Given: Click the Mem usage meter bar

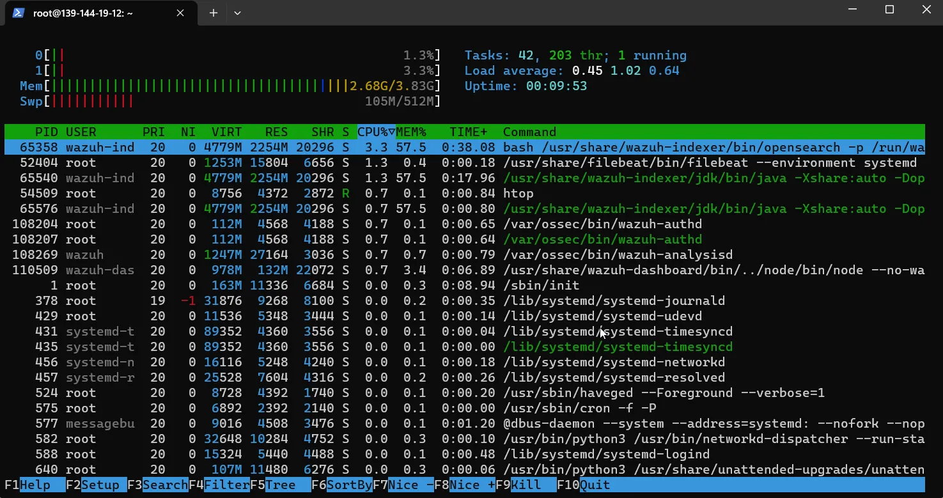Looking at the screenshot, I should point(230,86).
